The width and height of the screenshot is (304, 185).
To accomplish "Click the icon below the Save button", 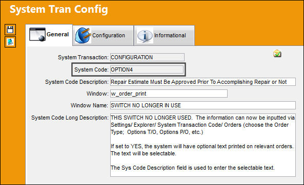I will click(x=10, y=42).
